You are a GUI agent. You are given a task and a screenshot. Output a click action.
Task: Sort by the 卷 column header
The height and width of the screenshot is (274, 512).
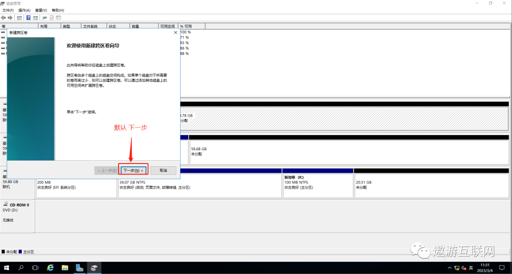19,26
